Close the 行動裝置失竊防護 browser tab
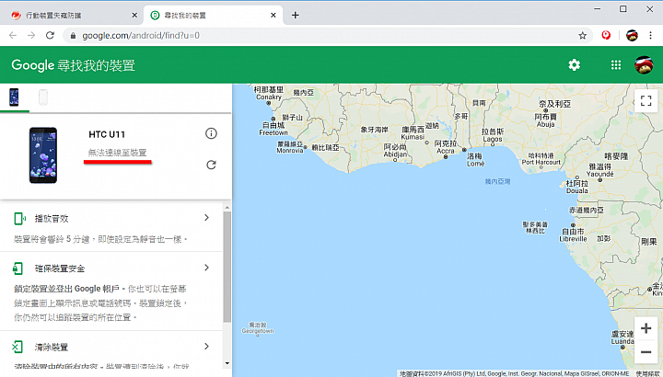The image size is (663, 377). tap(134, 16)
